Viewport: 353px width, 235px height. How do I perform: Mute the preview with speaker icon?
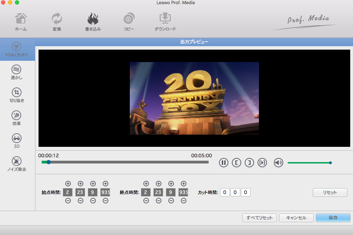(278, 162)
